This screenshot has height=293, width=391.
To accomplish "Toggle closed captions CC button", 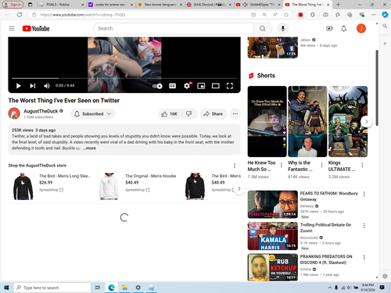I will (172, 86).
